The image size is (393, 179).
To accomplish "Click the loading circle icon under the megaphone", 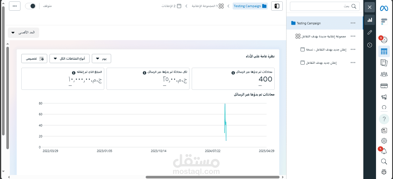I will tap(384, 108).
